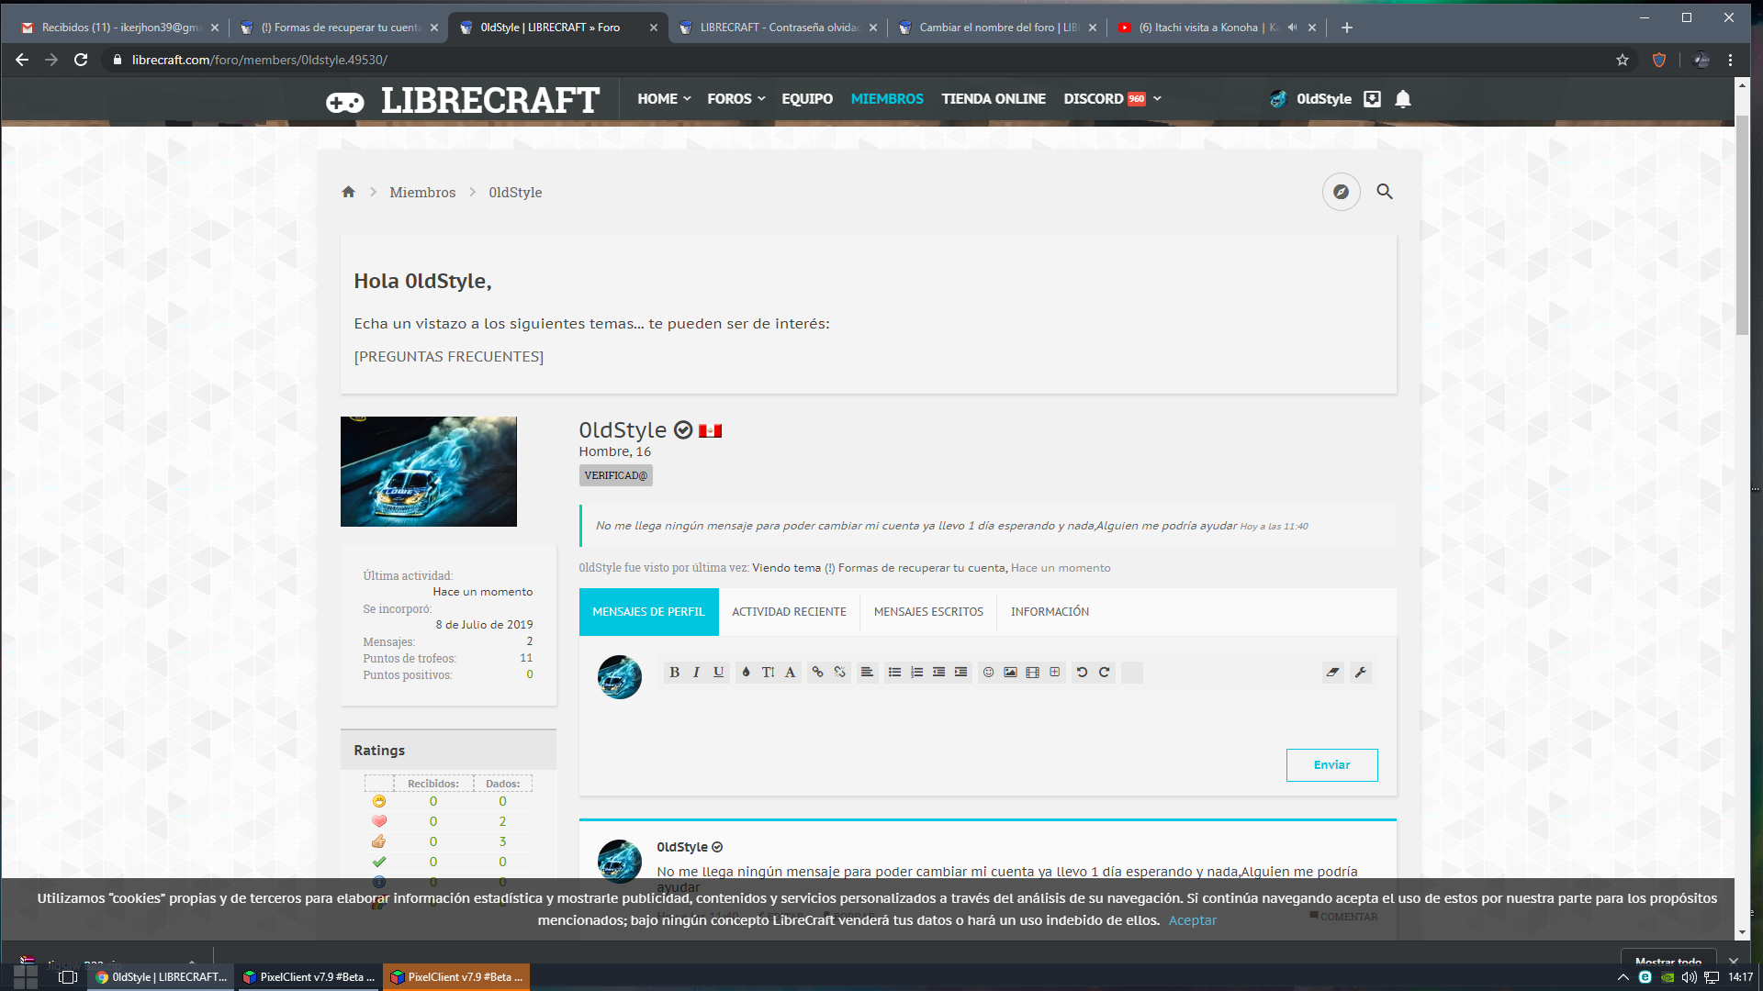Click the remove formatting eraser icon
1763x991 pixels.
tap(1332, 673)
